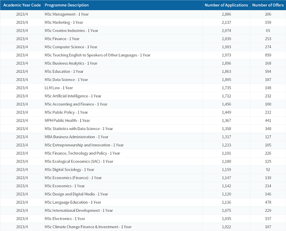
Task: Select applications value 2,039
Action: pos(227,39)
